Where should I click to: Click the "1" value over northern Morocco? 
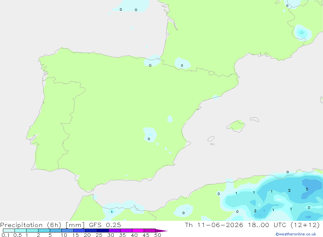112,212
